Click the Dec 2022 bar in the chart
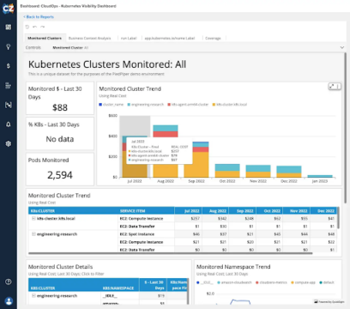The width and height of the screenshot is (350, 309). 289,172
